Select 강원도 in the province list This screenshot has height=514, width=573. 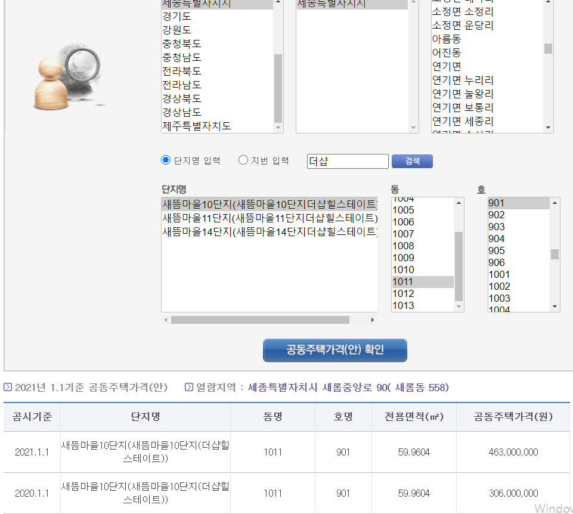[x=217, y=30]
